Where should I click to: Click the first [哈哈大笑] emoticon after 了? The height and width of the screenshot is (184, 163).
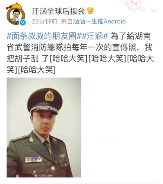[69, 58]
